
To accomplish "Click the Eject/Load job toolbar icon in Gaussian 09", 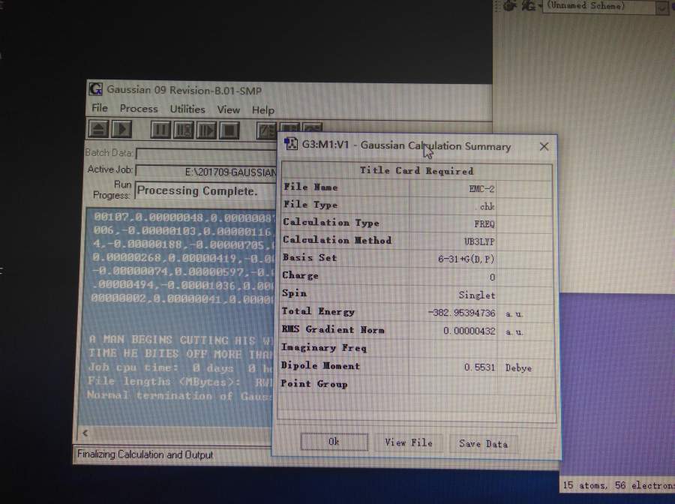I will 98,129.
